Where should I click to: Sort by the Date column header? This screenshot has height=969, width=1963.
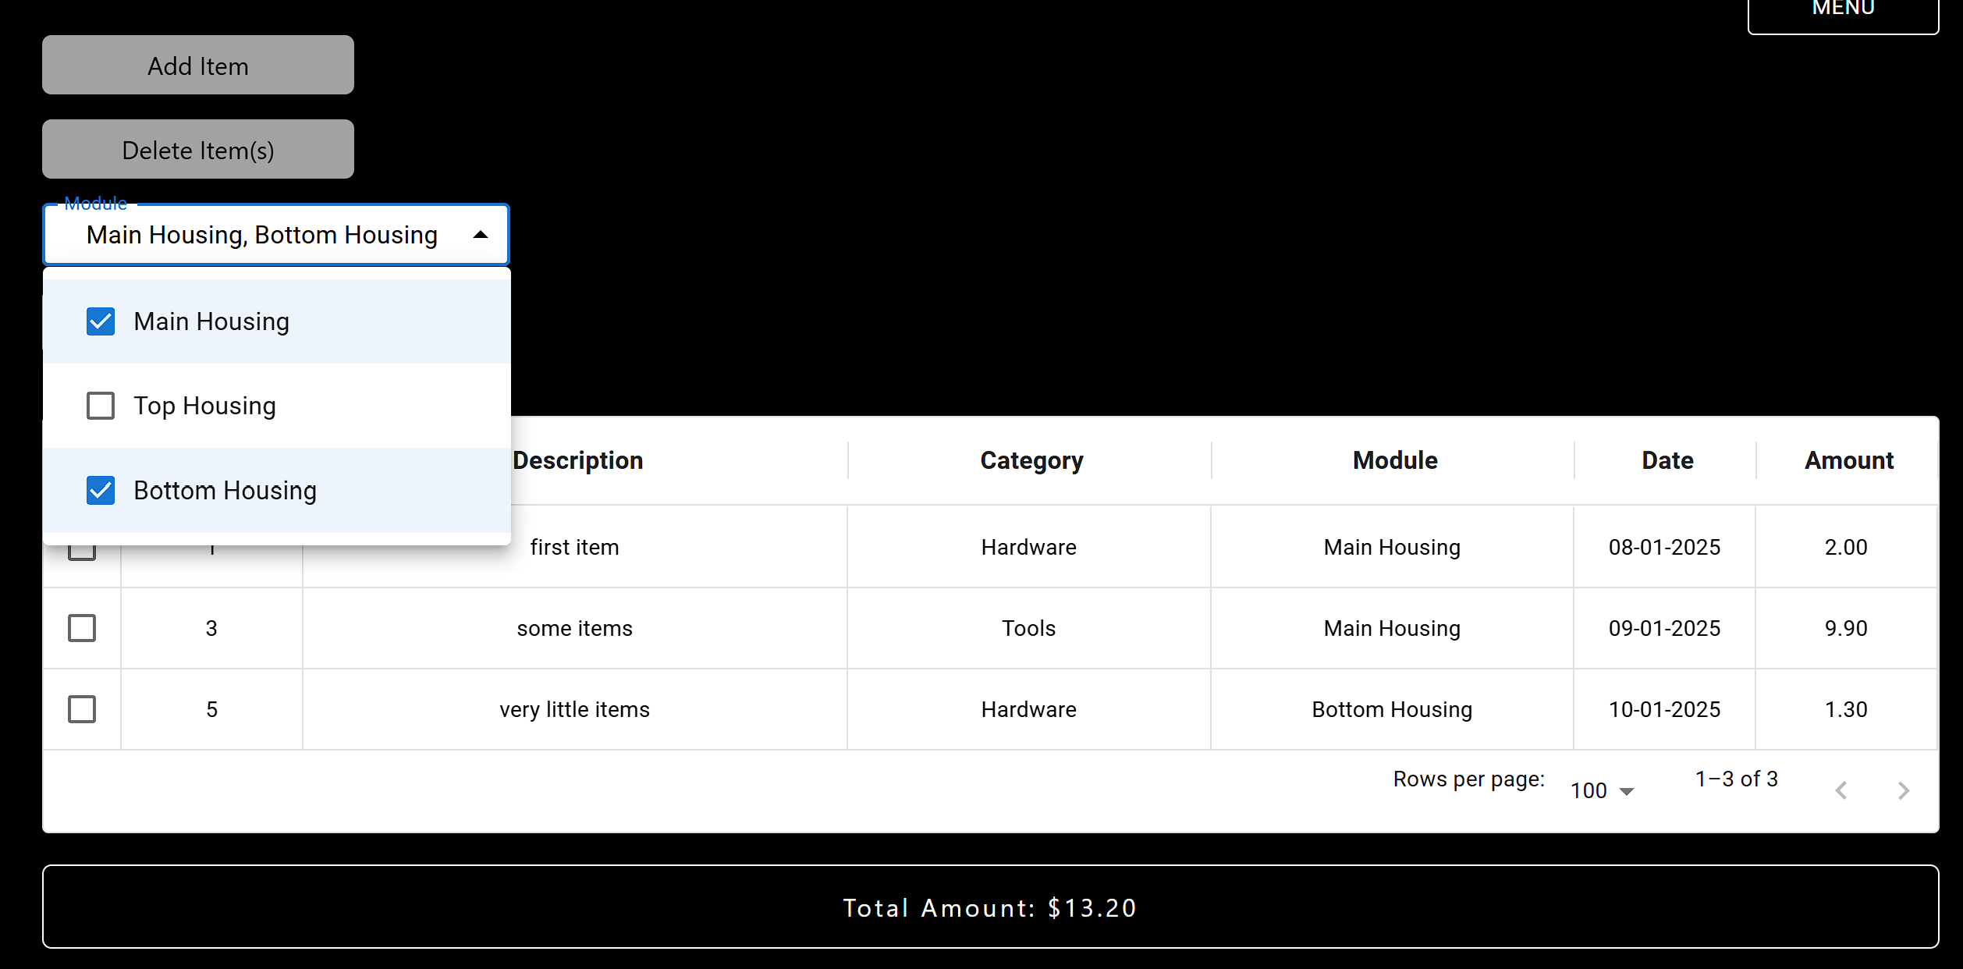tap(1667, 460)
